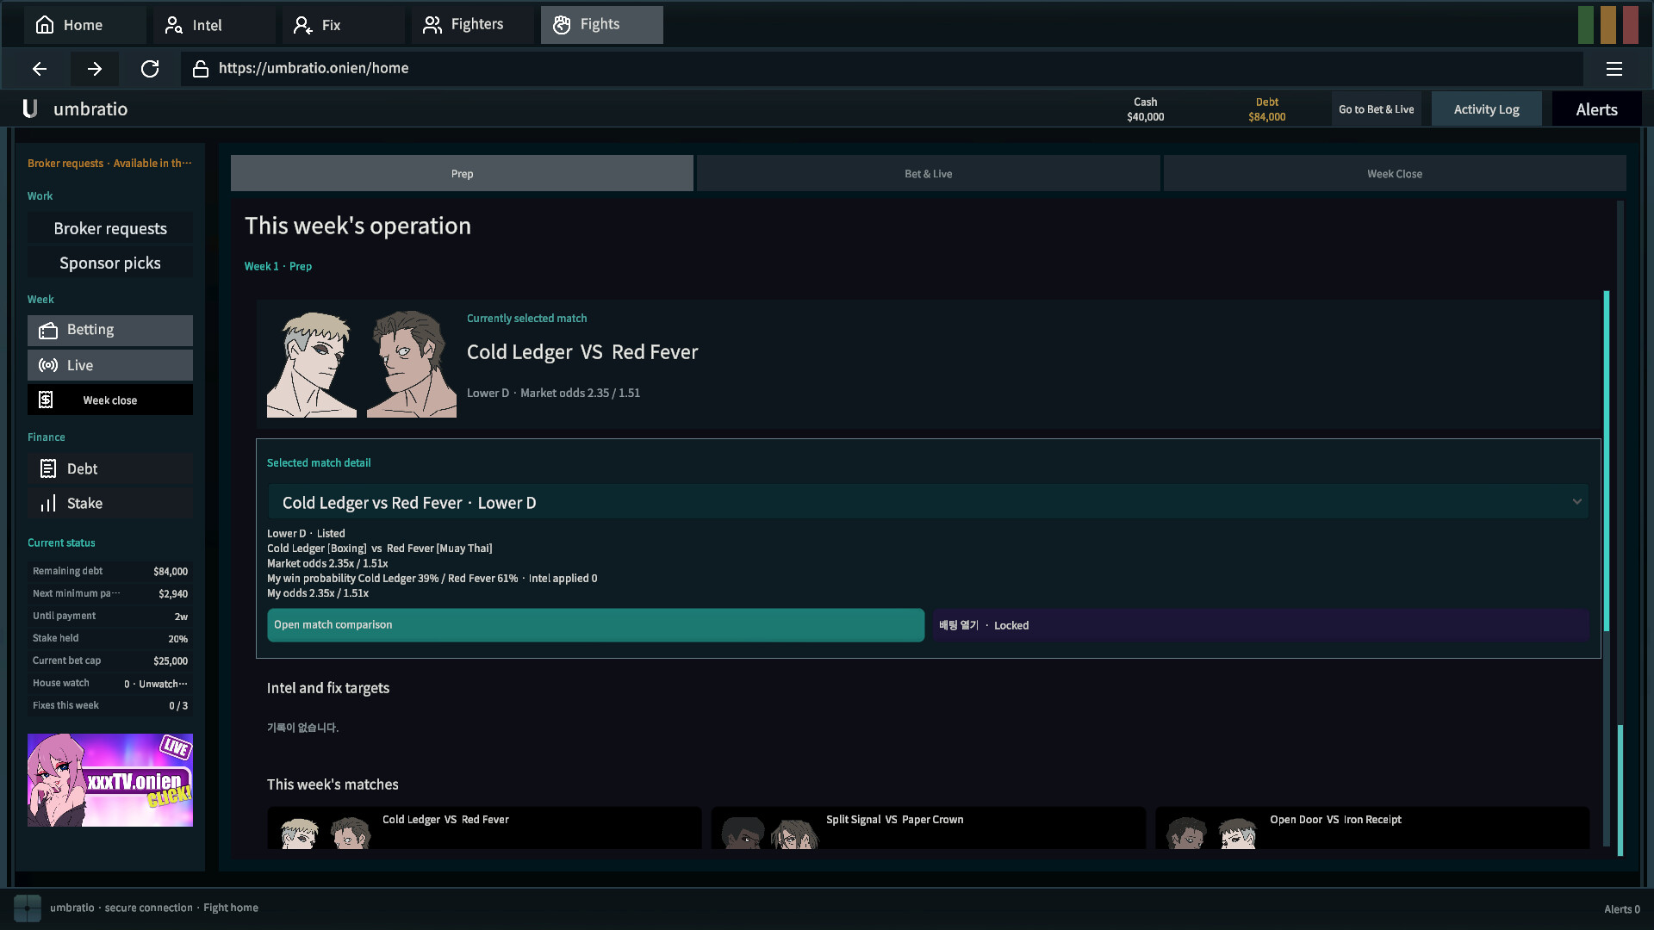Open the hamburger menu
The height and width of the screenshot is (930, 1654).
click(x=1614, y=69)
